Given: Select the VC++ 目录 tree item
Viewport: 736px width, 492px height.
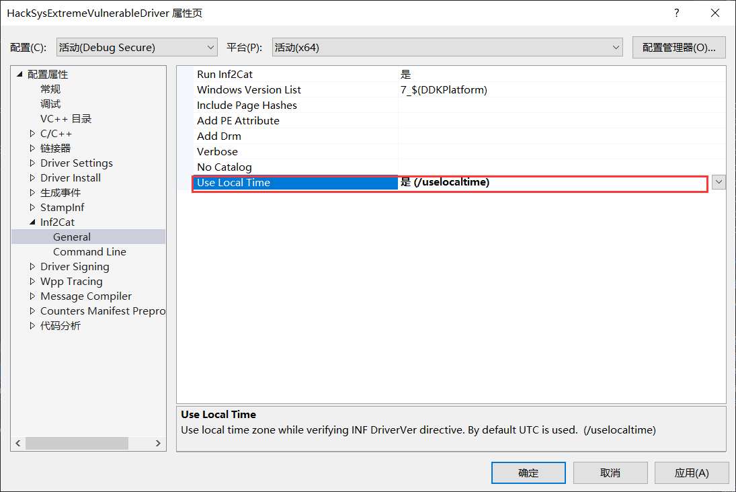Looking at the screenshot, I should point(66,119).
